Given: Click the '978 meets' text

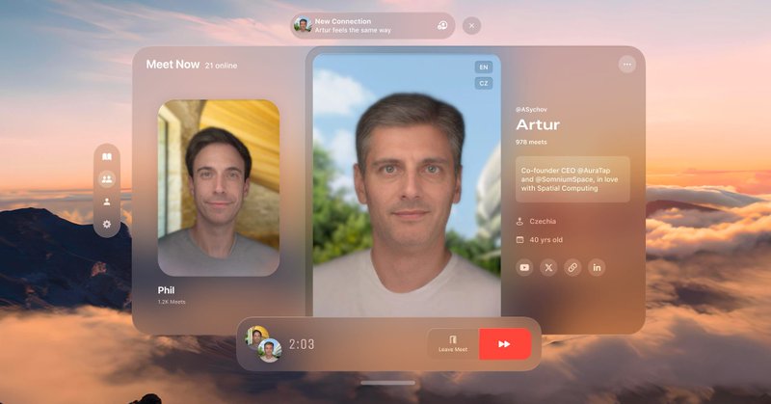Looking at the screenshot, I should pos(531,142).
